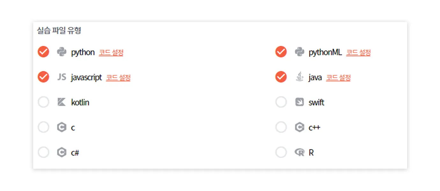Click the JS javascript icon
This screenshot has width=440, height=191.
62,77
